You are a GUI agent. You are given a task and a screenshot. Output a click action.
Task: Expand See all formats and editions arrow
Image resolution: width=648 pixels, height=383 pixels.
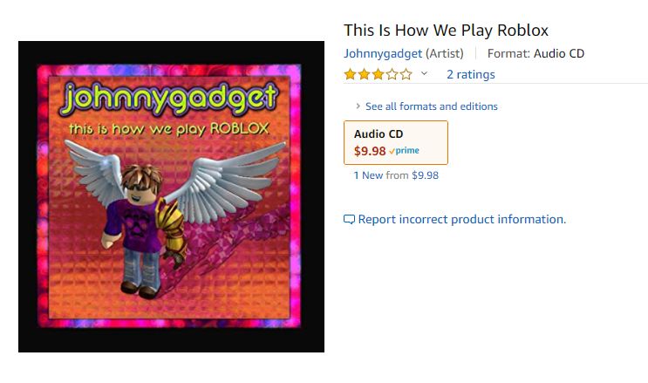358,106
